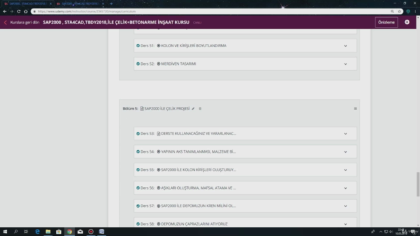Click the browser address bar URL
Viewport: 420px width, 236px height.
87,12
